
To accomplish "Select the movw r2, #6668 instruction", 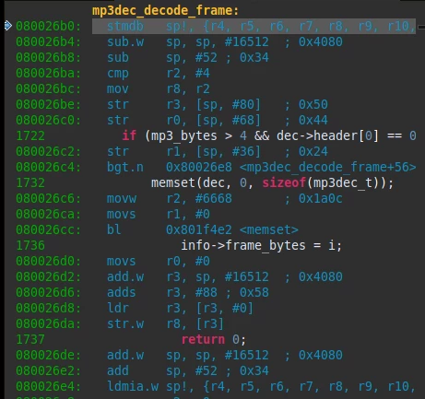I will [x=225, y=199].
